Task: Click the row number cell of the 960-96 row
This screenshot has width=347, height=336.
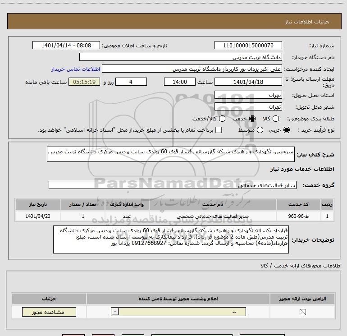Action: pos(327,216)
